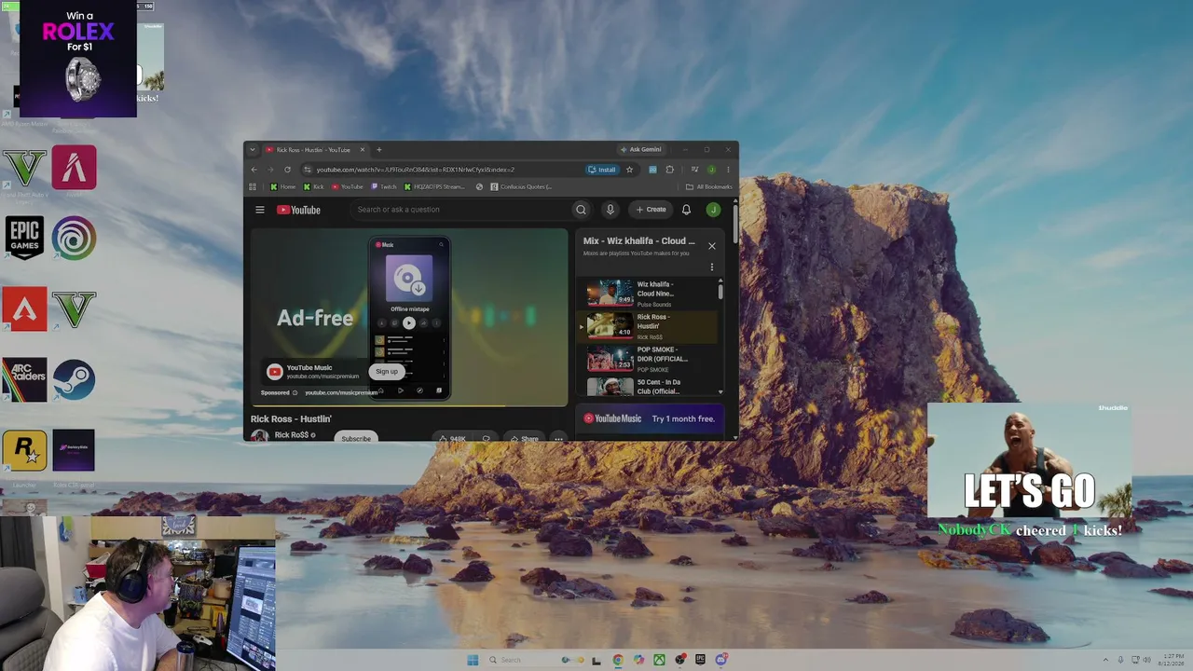
Task: Open the apps grid in bookmarks bar
Action: pos(253,186)
